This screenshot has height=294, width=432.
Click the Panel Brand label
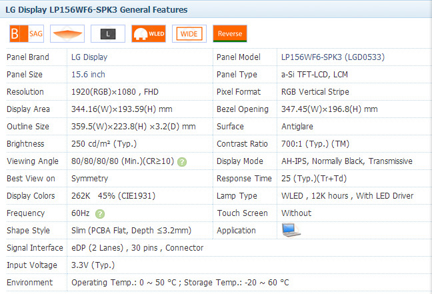(x=28, y=57)
